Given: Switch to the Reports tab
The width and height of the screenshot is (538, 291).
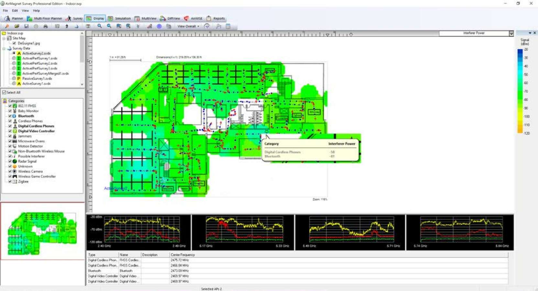Looking at the screenshot, I should tap(216, 18).
